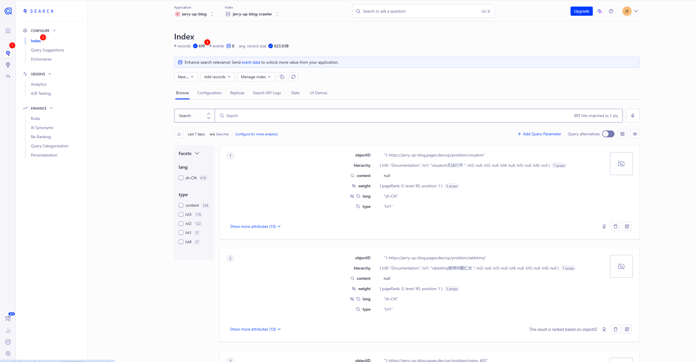Switch to grid display view icon
Image resolution: width=696 pixels, height=362 pixels.
click(622, 134)
